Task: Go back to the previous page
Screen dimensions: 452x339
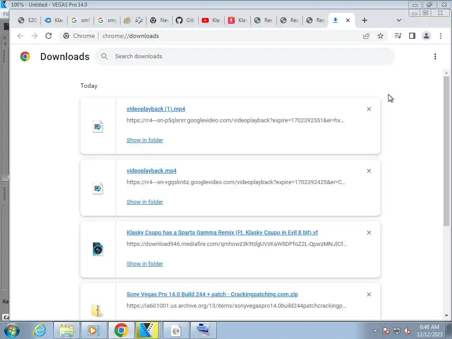Action: point(20,36)
